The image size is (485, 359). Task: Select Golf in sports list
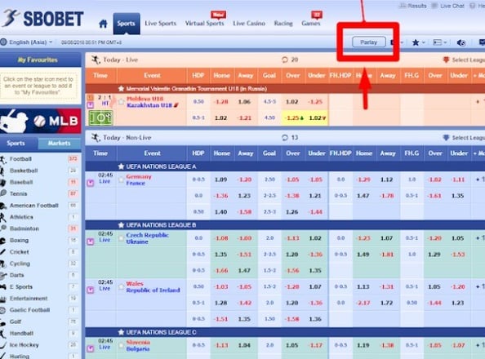[16, 321]
